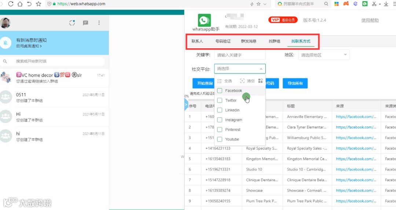
Task: Click 全选 select-all option in dropdown
Action: [x=225, y=81]
